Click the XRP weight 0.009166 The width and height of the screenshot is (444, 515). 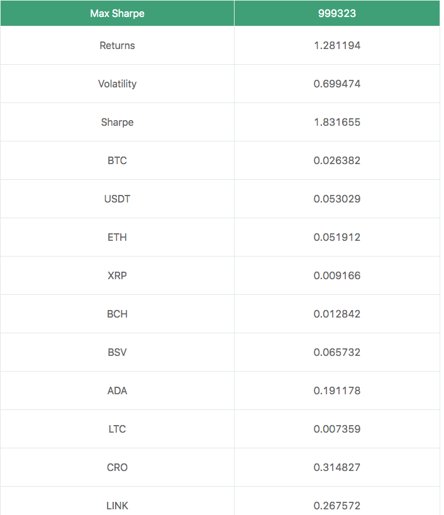click(337, 275)
